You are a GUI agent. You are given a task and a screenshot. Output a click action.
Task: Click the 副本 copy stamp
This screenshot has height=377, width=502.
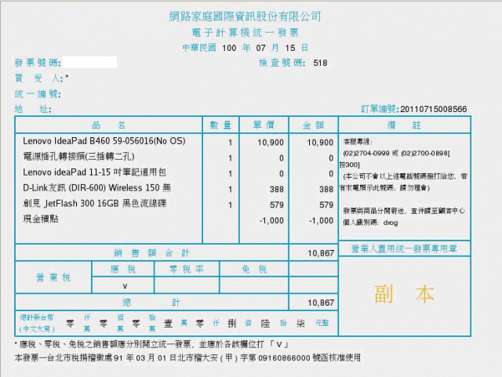[x=404, y=294]
